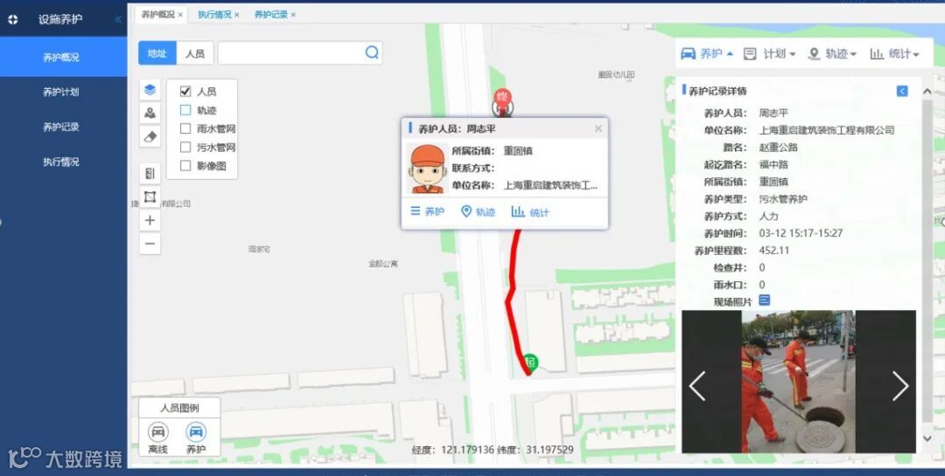Click the 赵重公路 road name value
Image resolution: width=945 pixels, height=476 pixels.
coord(778,147)
